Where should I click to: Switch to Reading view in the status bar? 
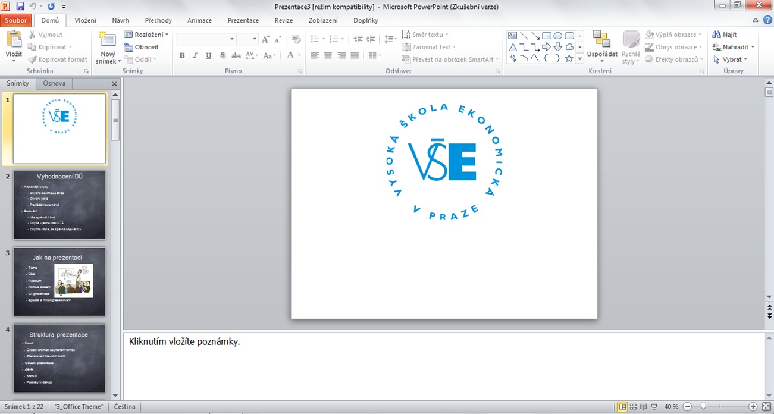coord(644,407)
